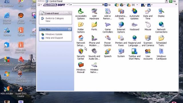The width and height of the screenshot is (183, 103).
Task: Click inside the Alcohol Soft search field
Action: pyautogui.click(x=87, y=5)
